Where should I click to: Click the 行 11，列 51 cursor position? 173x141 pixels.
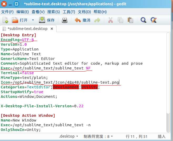[137, 137]
